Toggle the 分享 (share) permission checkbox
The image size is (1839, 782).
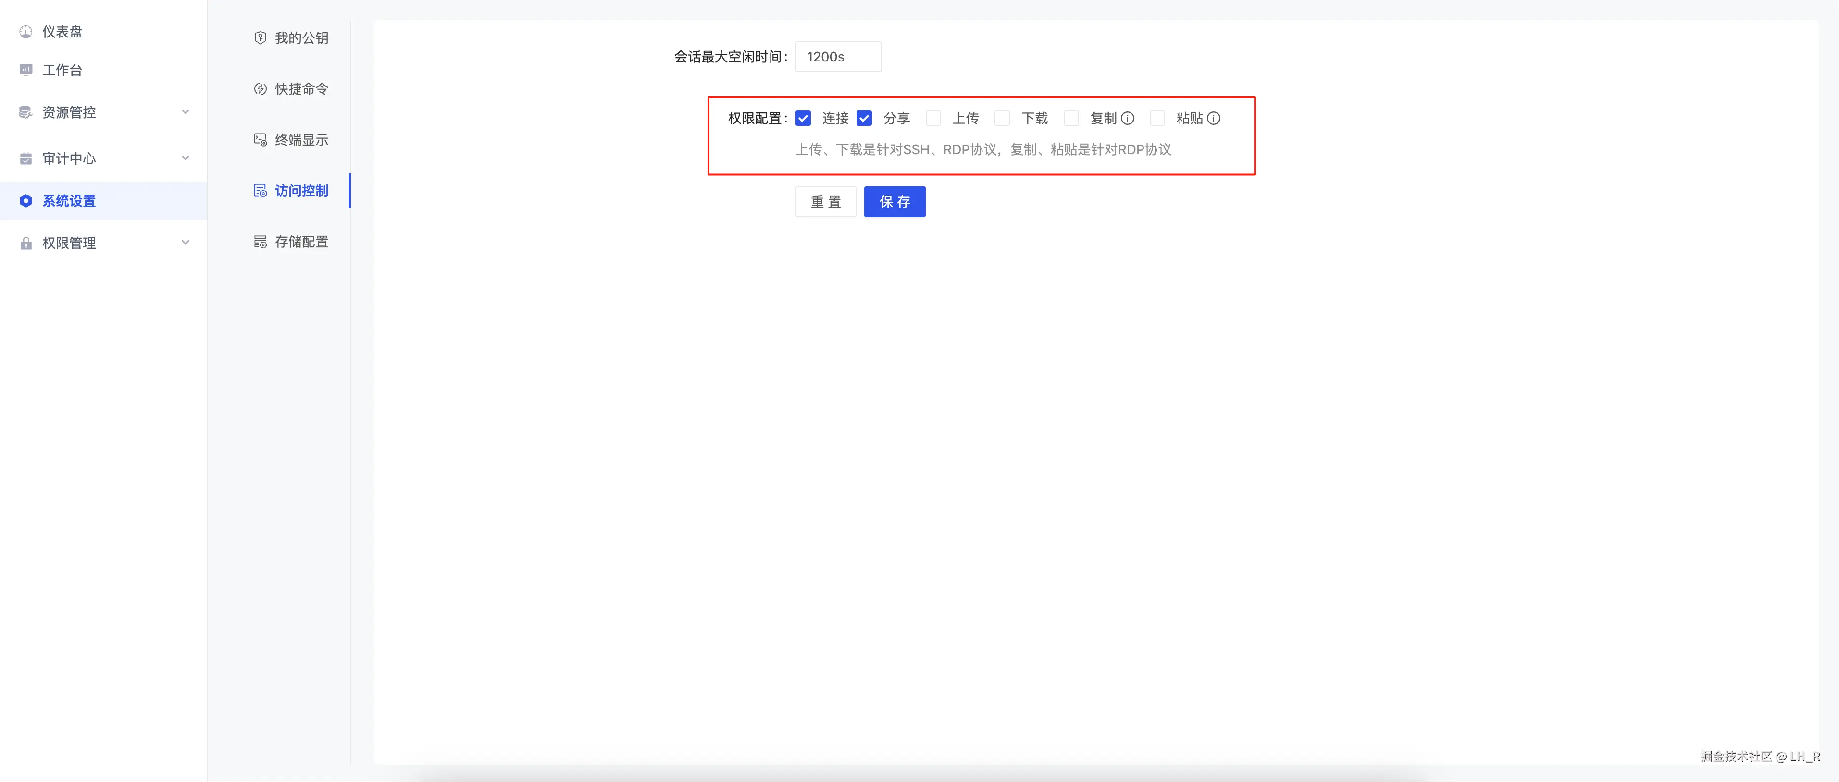point(864,119)
